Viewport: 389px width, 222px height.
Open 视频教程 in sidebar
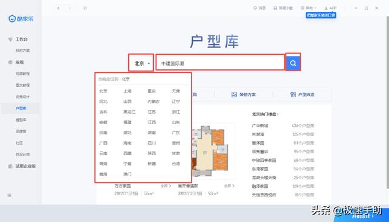[x=22, y=74]
